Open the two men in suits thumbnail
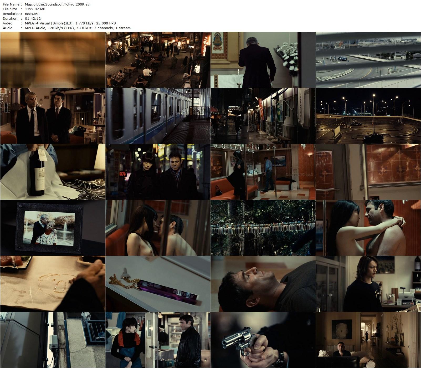The width and height of the screenshot is (421, 368). tap(53, 116)
